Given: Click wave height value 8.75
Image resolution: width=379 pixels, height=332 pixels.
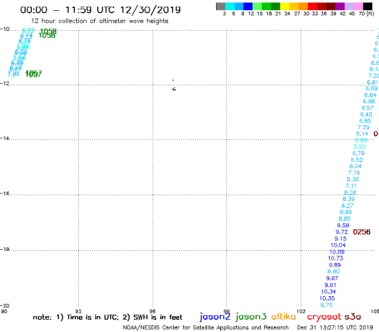Looking at the screenshot, I should pyautogui.click(x=326, y=305).
